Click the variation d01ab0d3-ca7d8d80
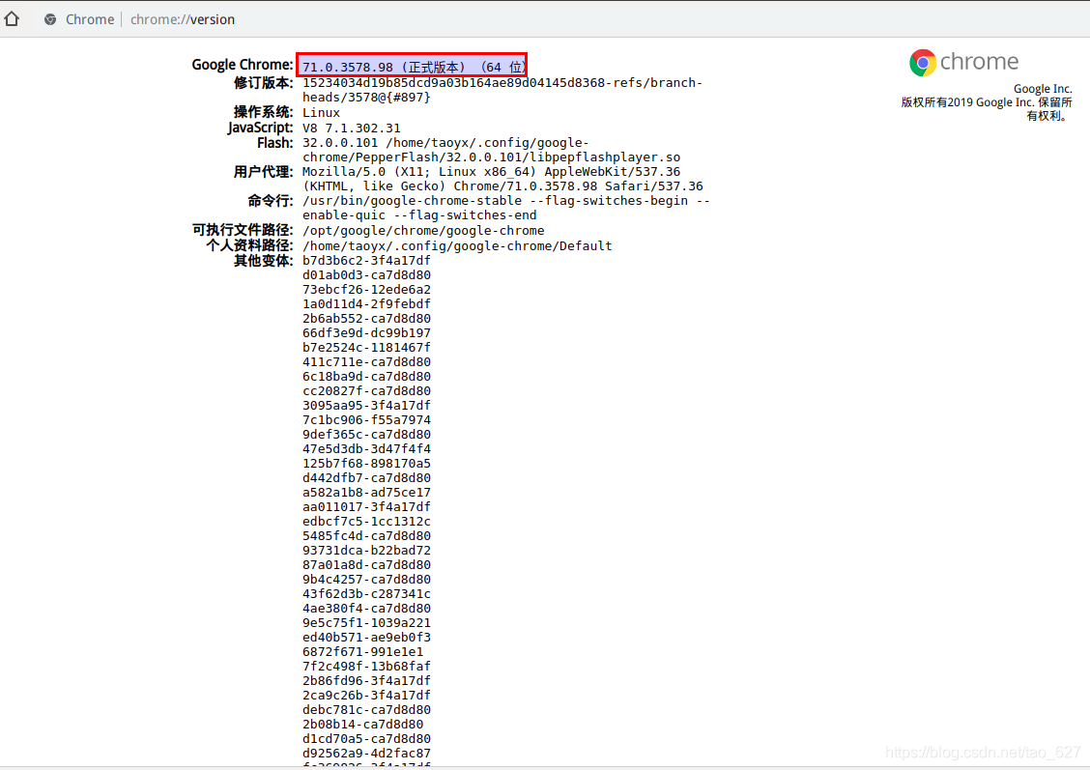Image resolution: width=1090 pixels, height=770 pixels. [x=366, y=275]
